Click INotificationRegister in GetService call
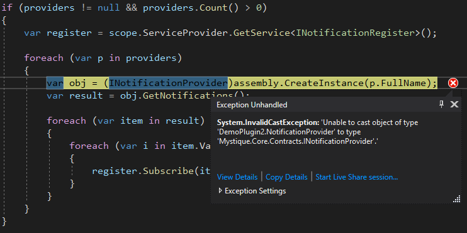Image resolution: width=467 pixels, height=233 pixels. point(356,33)
